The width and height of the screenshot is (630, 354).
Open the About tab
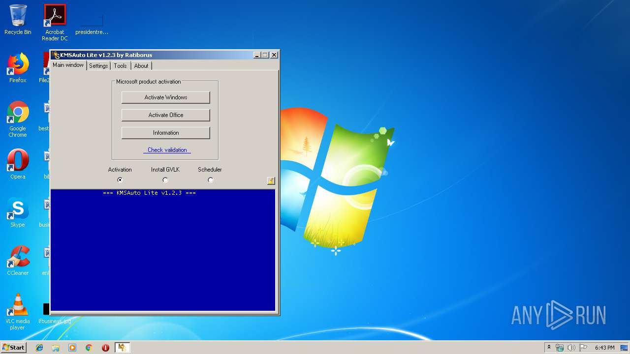[141, 66]
